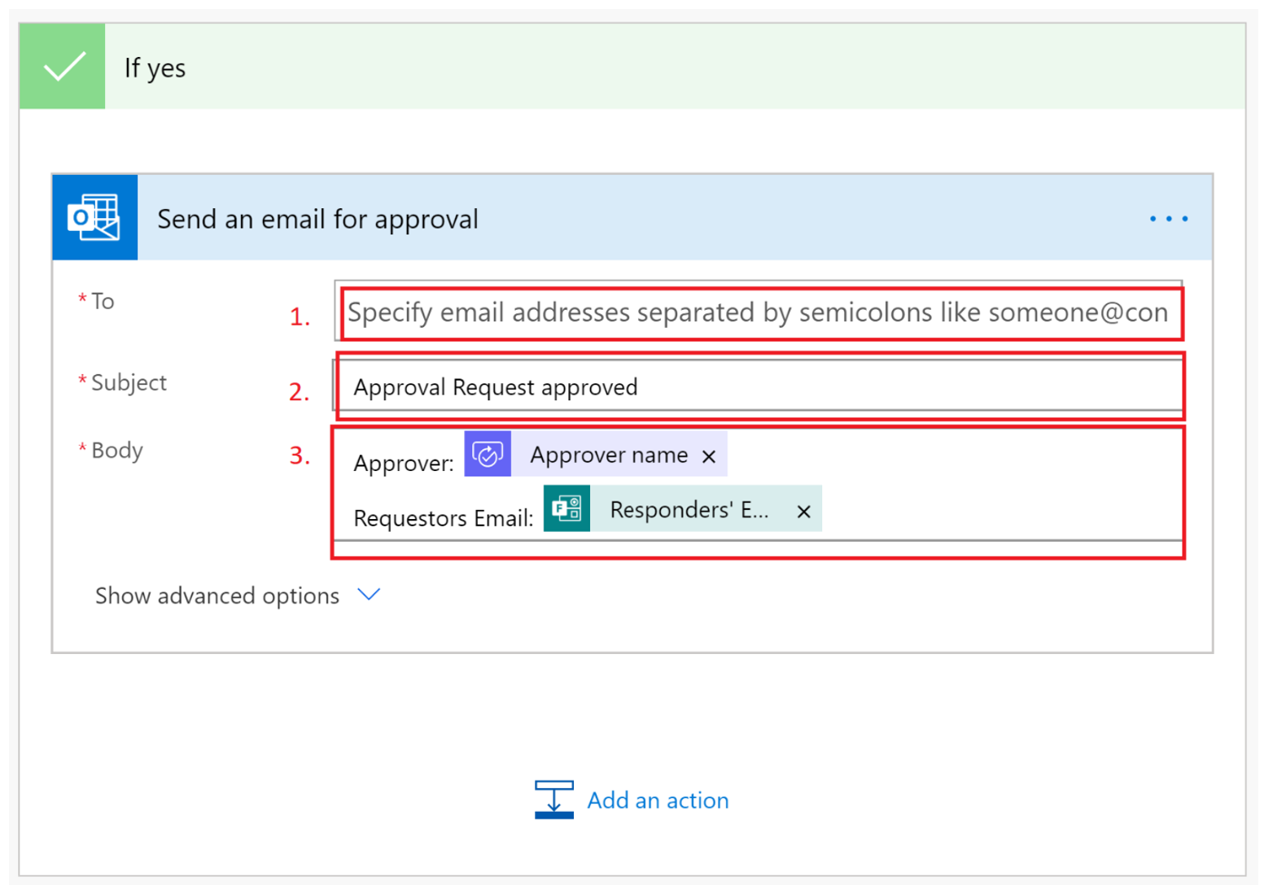The height and width of the screenshot is (894, 1273).
Task: Click the Requestors Email: text in body
Action: [444, 517]
